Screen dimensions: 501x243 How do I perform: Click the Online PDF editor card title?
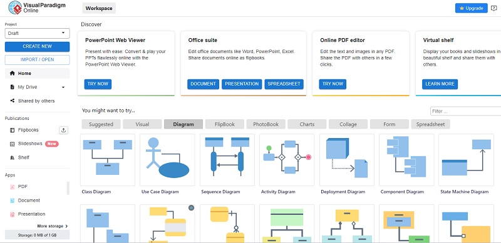(343, 40)
